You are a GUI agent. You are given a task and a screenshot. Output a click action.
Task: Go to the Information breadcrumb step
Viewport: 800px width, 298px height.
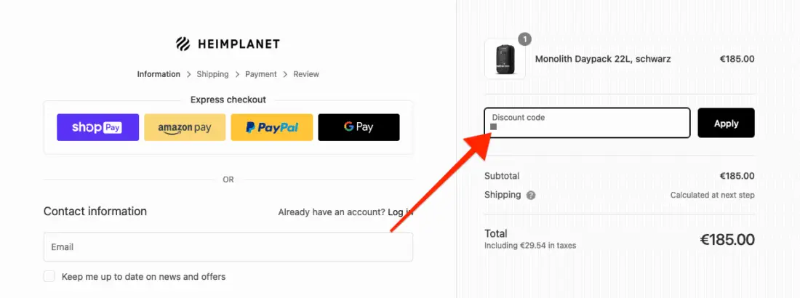[159, 74]
